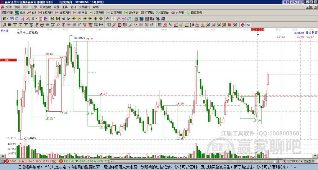This screenshot has width=318, height=170.
Task: Select the 2023-12-04 date marker
Action: (257, 29)
